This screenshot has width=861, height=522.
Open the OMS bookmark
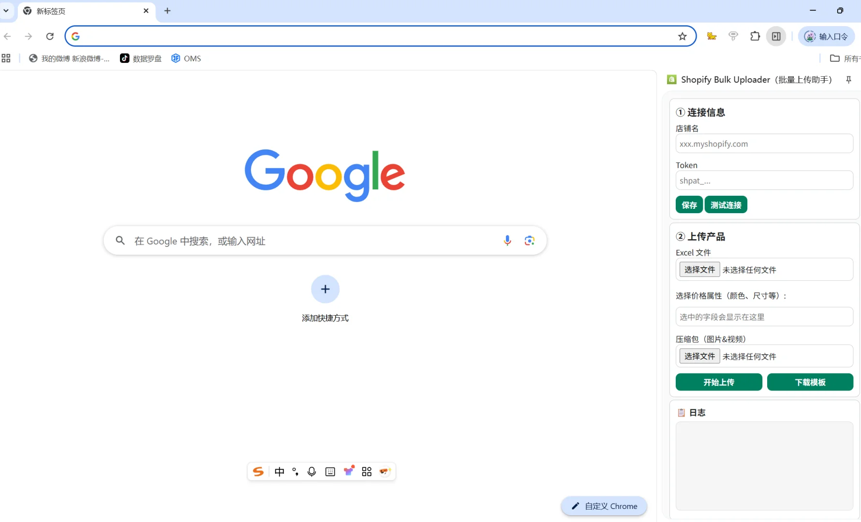tap(186, 58)
